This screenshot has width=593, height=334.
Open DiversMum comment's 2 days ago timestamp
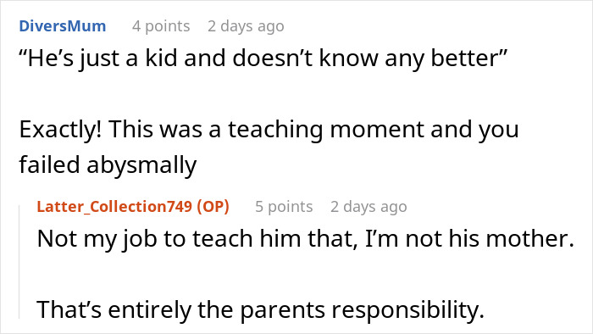pyautogui.click(x=246, y=26)
